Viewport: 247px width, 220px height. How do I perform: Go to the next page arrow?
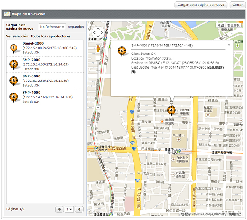coord(79,209)
